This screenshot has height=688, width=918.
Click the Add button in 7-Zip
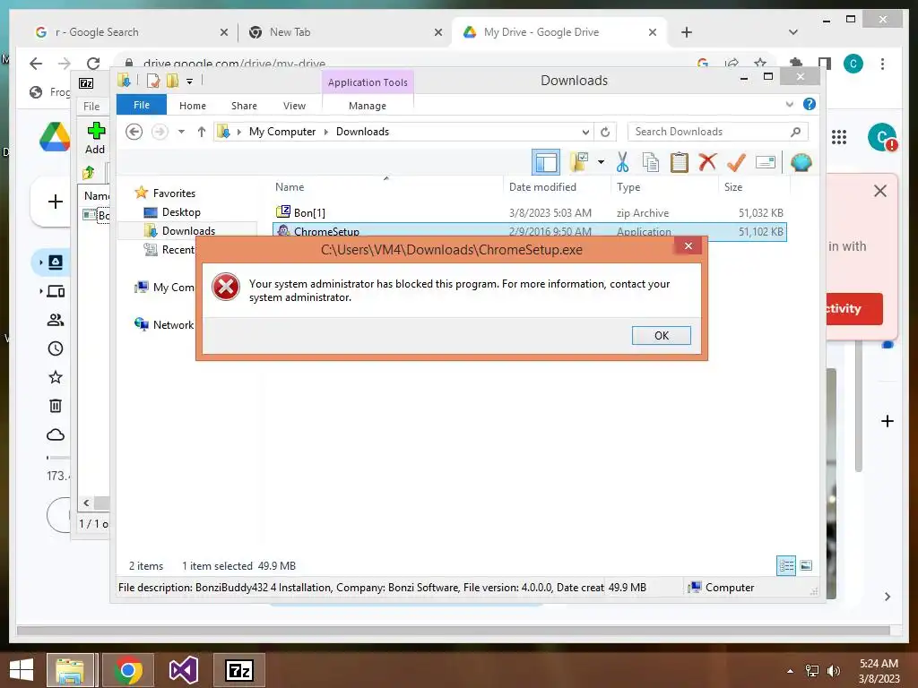coord(95,138)
